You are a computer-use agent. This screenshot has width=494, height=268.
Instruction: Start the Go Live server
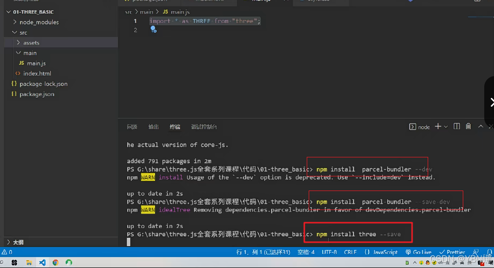418,252
